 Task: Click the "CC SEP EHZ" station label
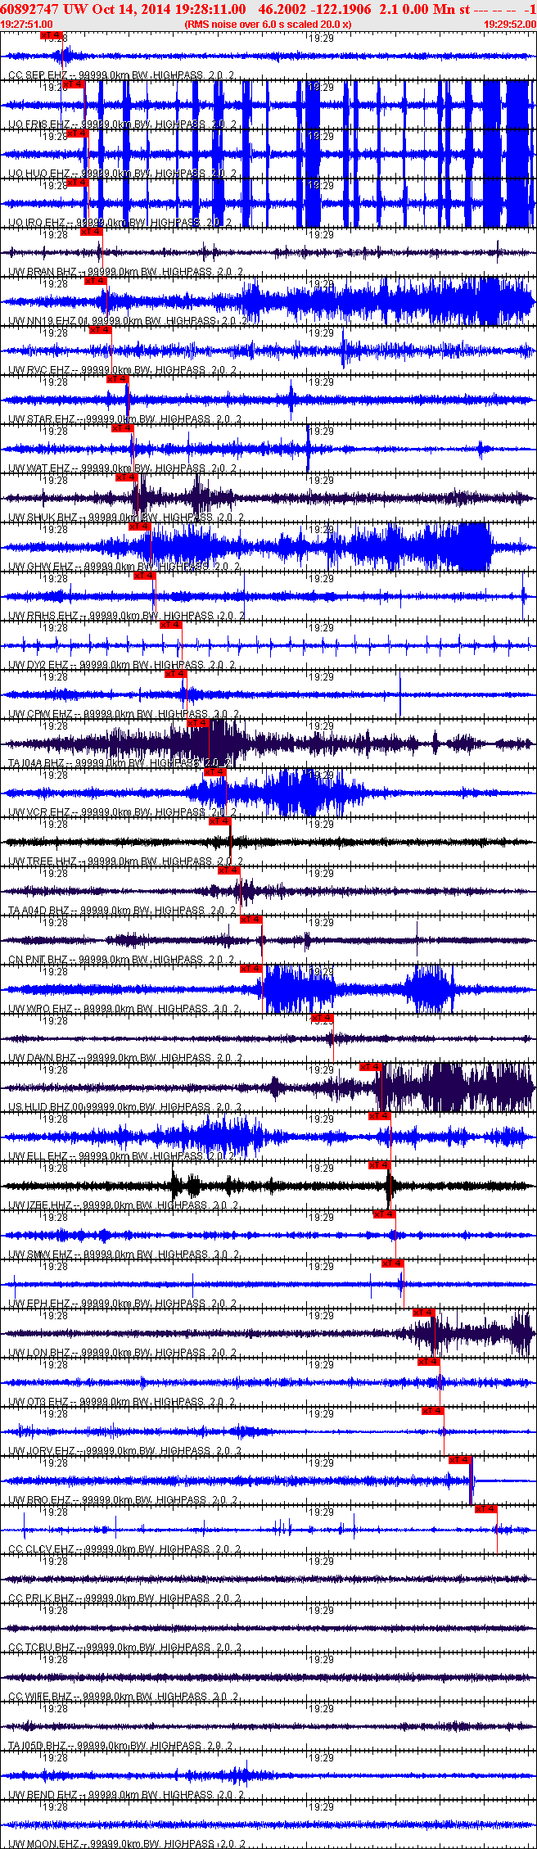(38, 75)
